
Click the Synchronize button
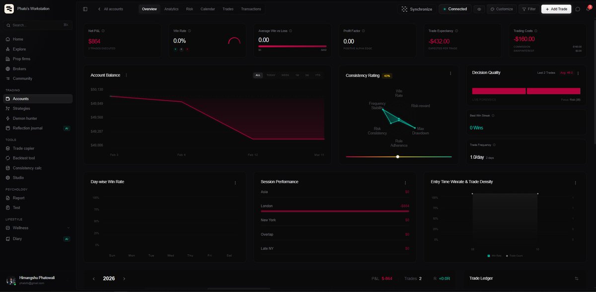coord(417,9)
